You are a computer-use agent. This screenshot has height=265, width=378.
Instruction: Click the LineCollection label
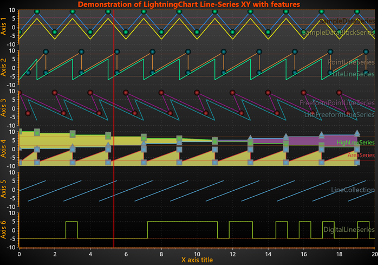pos(353,190)
